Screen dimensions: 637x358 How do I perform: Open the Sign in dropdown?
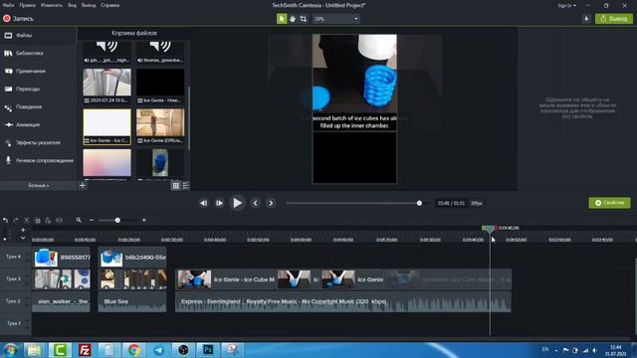(566, 6)
